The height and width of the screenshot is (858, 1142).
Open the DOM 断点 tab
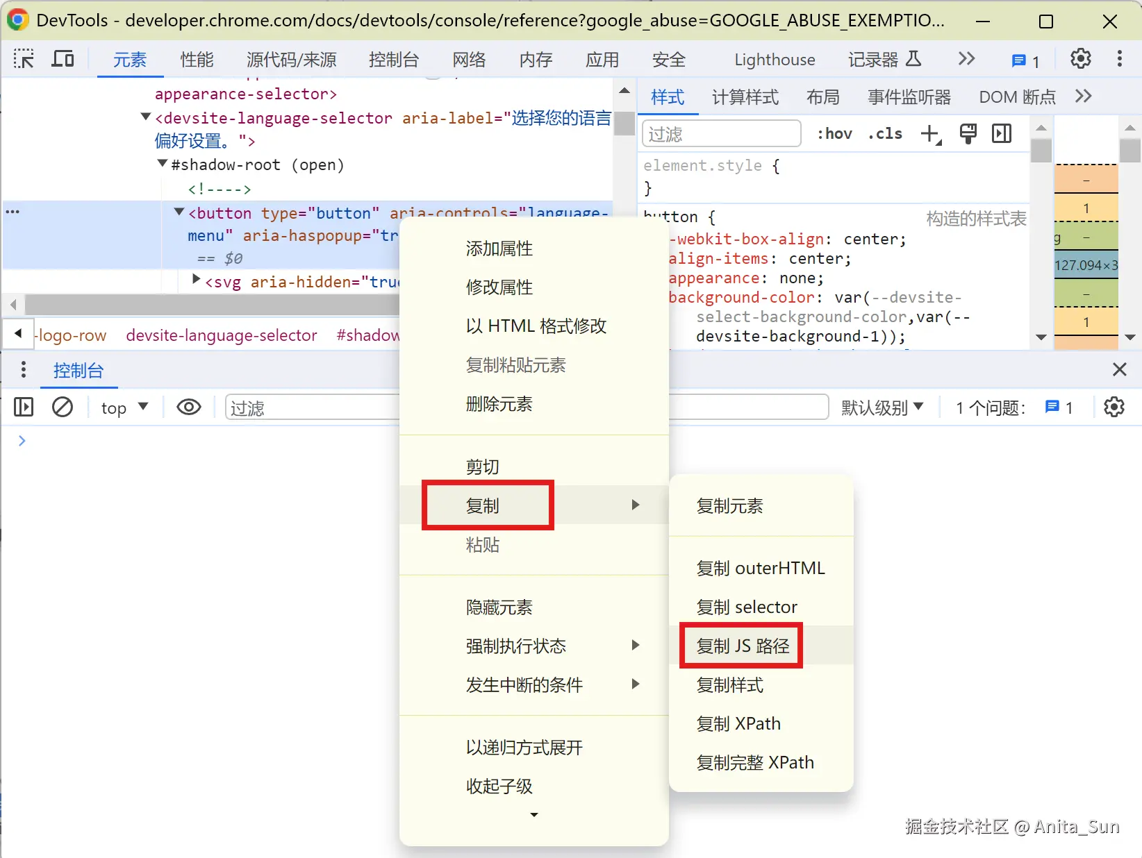coord(1017,97)
